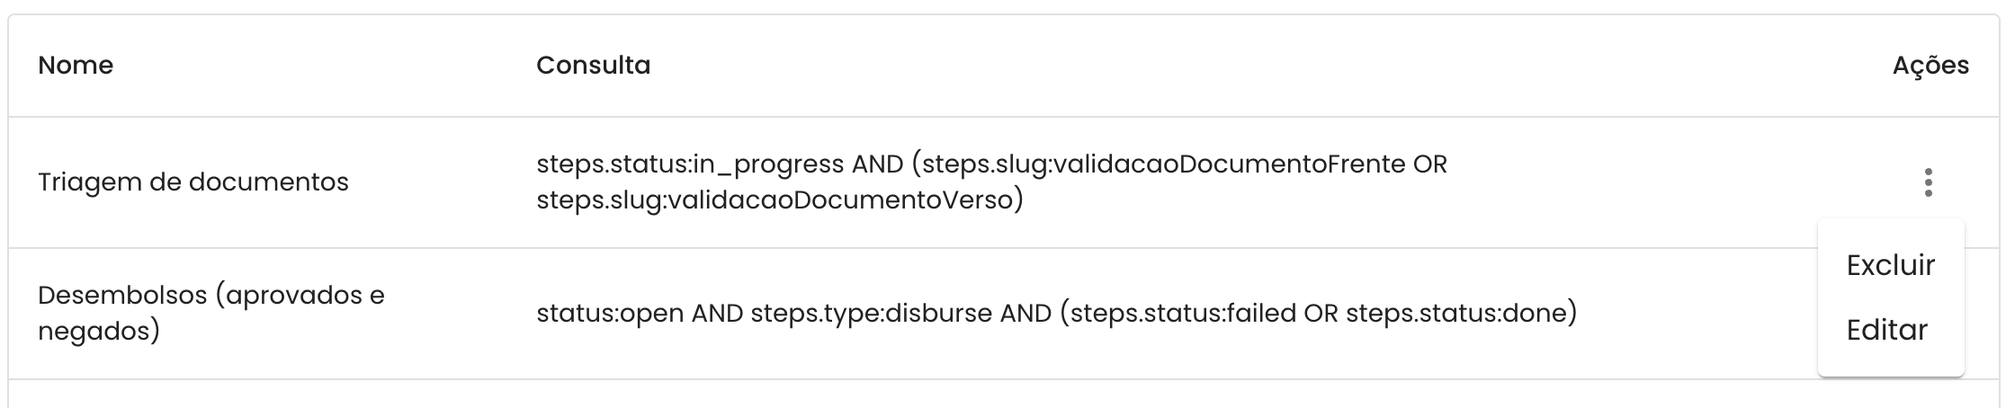Screen dimensions: 2015x408
Task: Click OR in the Triagem de documentos query
Action: pos(1429,164)
